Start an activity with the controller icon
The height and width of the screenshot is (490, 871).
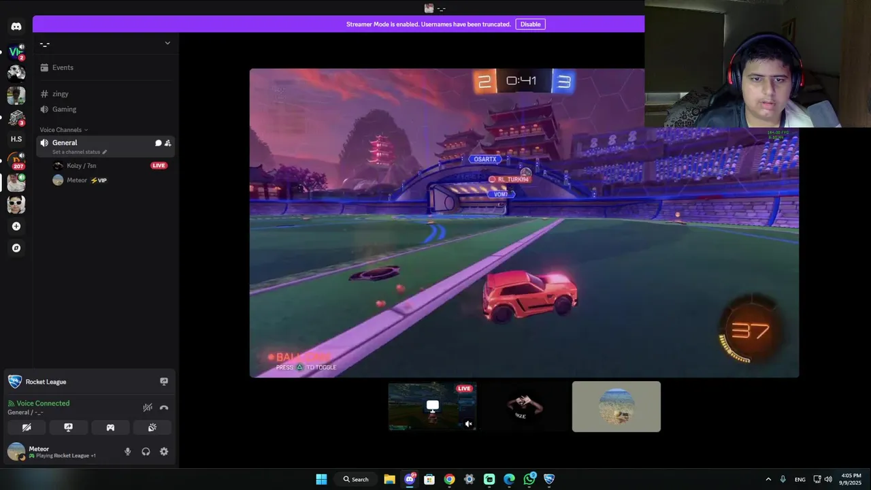tap(110, 427)
